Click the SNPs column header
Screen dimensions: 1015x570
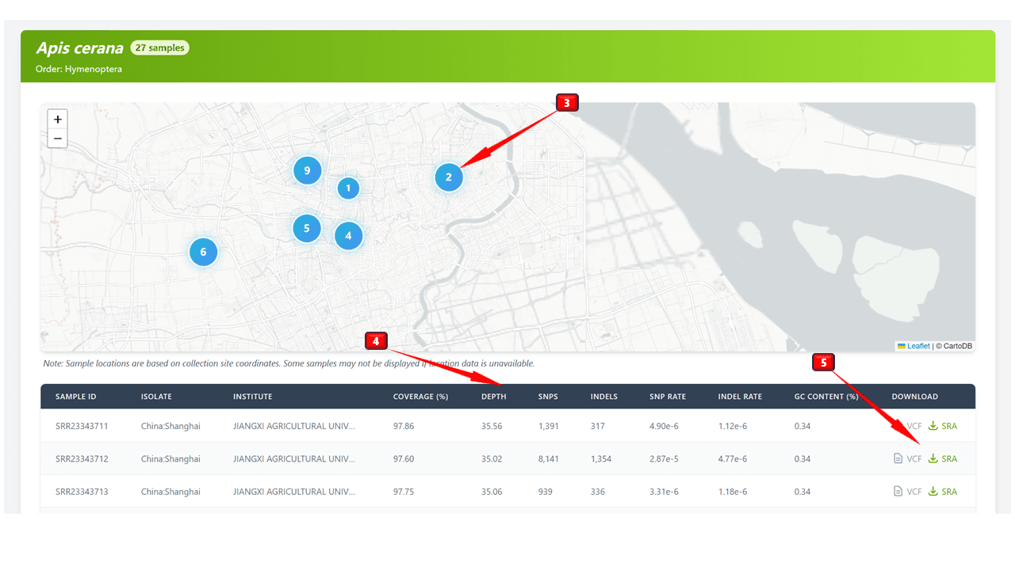tap(548, 397)
